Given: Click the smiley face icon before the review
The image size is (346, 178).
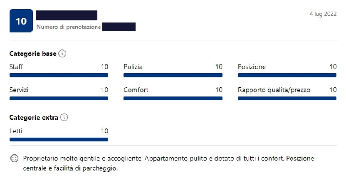Looking at the screenshot, I should pos(15,159).
